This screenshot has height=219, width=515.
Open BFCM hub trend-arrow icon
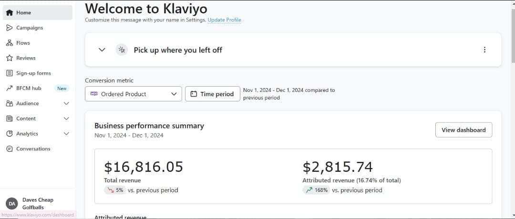[x=10, y=88]
